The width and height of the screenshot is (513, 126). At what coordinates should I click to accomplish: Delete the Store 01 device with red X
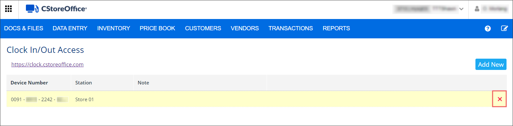(x=499, y=99)
